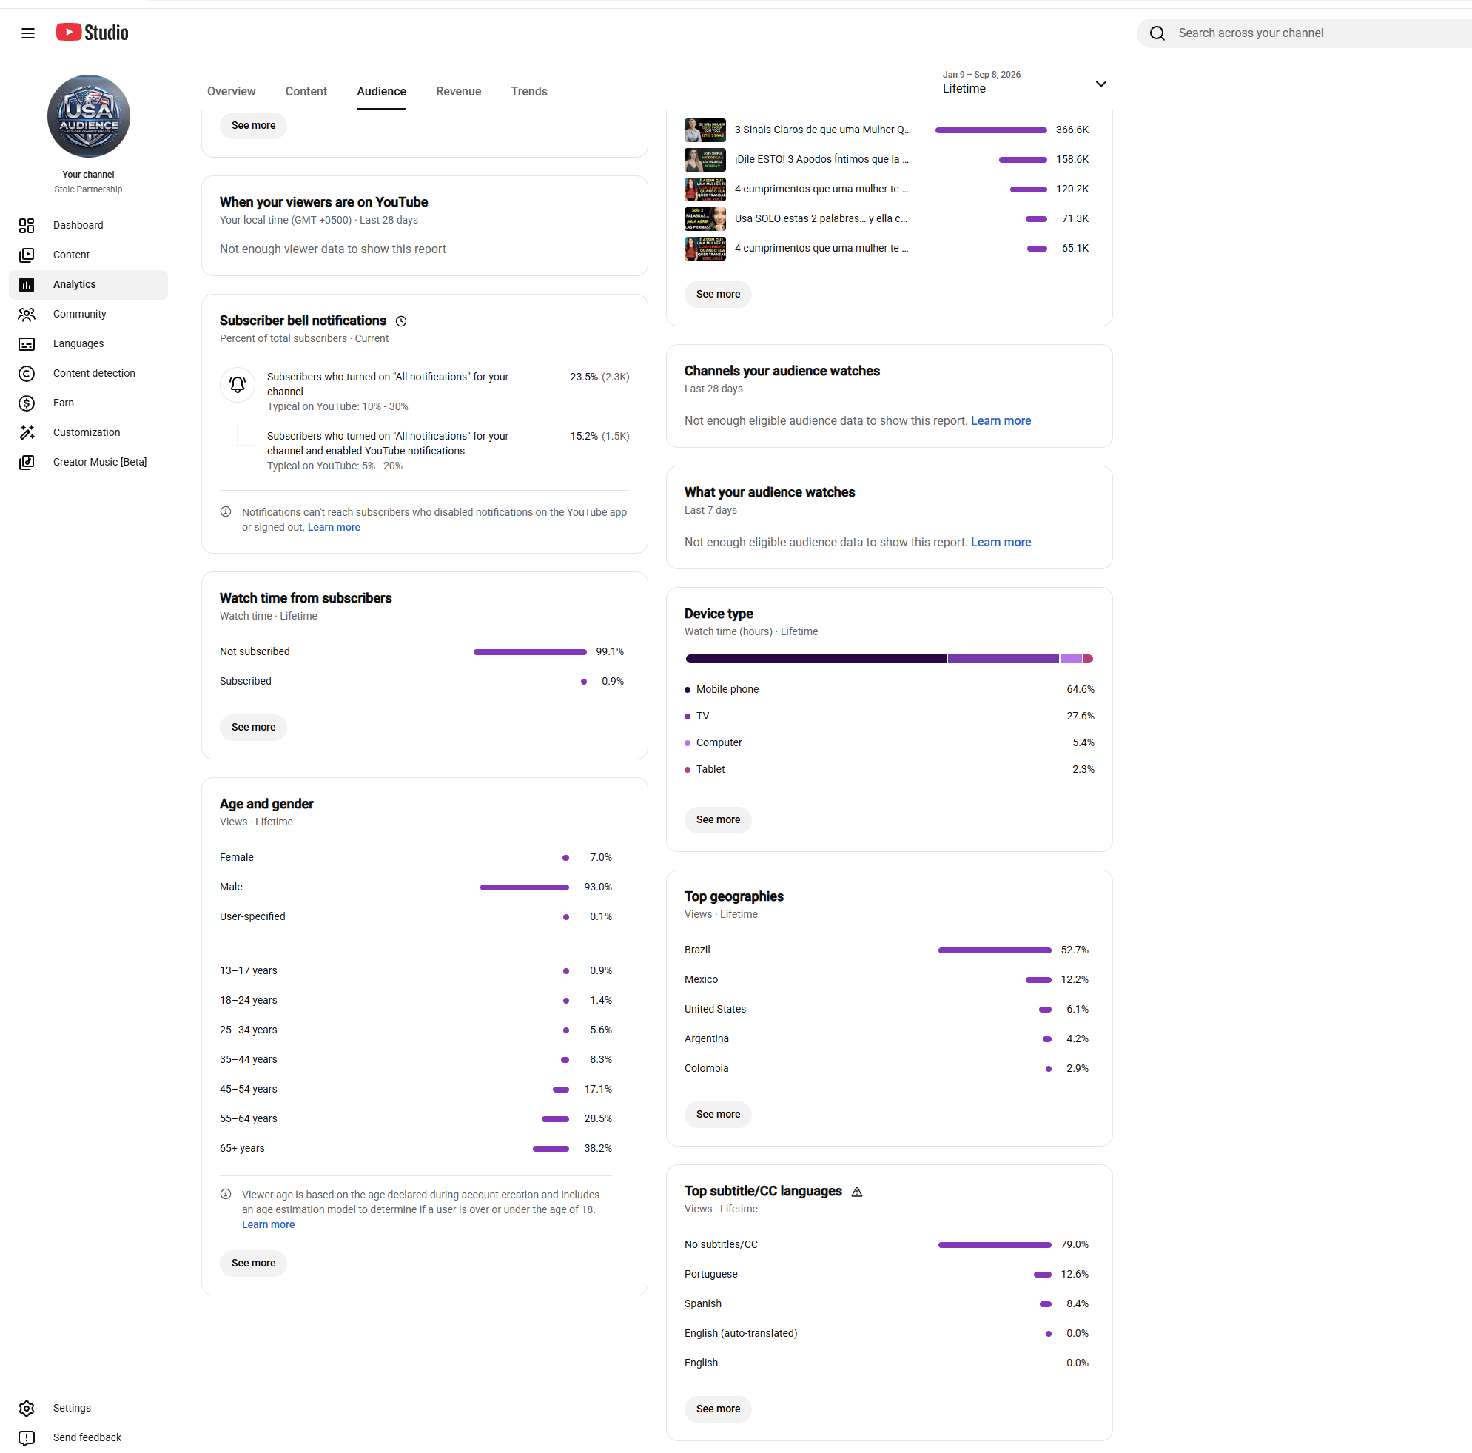Image resolution: width=1472 pixels, height=1453 pixels.
Task: Click See more under Watch time from subscribers
Action: coord(254,729)
